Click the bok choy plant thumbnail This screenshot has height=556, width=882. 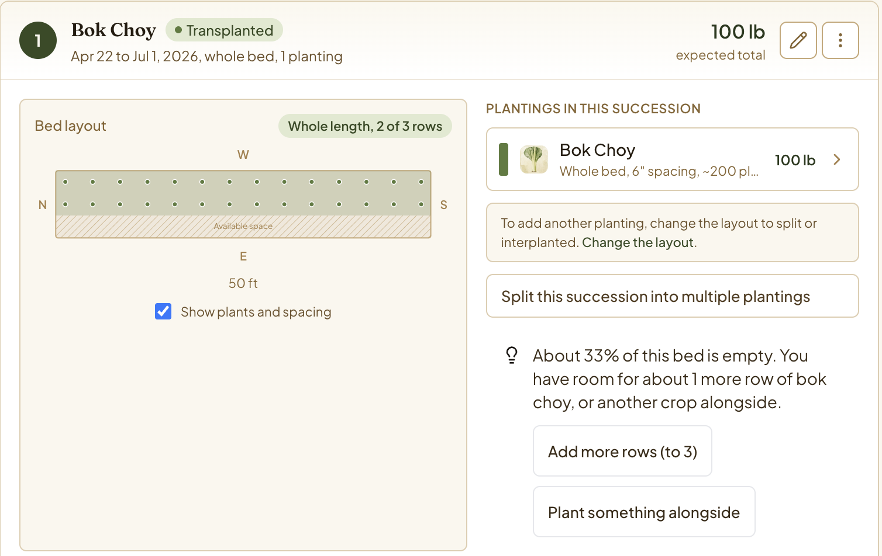point(534,159)
